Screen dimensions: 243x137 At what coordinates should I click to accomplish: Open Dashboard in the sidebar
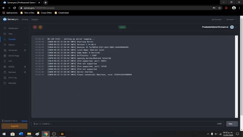13,28
